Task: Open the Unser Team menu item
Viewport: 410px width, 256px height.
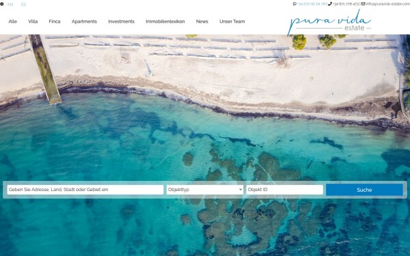Action: pyautogui.click(x=232, y=21)
